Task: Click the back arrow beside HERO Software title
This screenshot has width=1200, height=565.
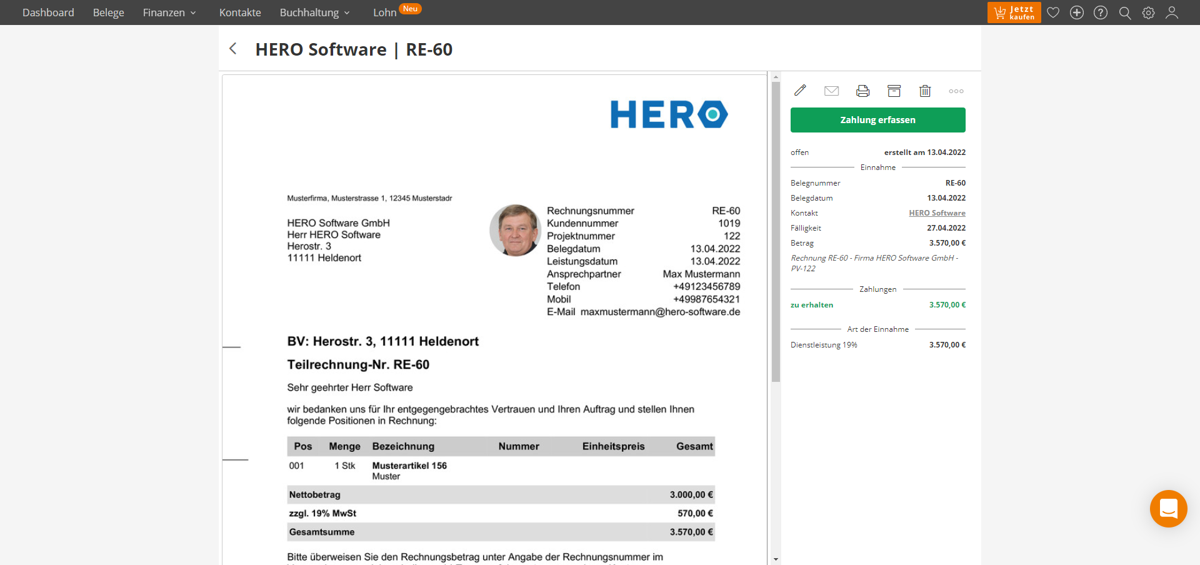Action: point(233,49)
